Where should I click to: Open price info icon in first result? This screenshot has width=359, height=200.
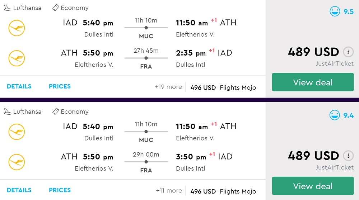tap(348, 52)
